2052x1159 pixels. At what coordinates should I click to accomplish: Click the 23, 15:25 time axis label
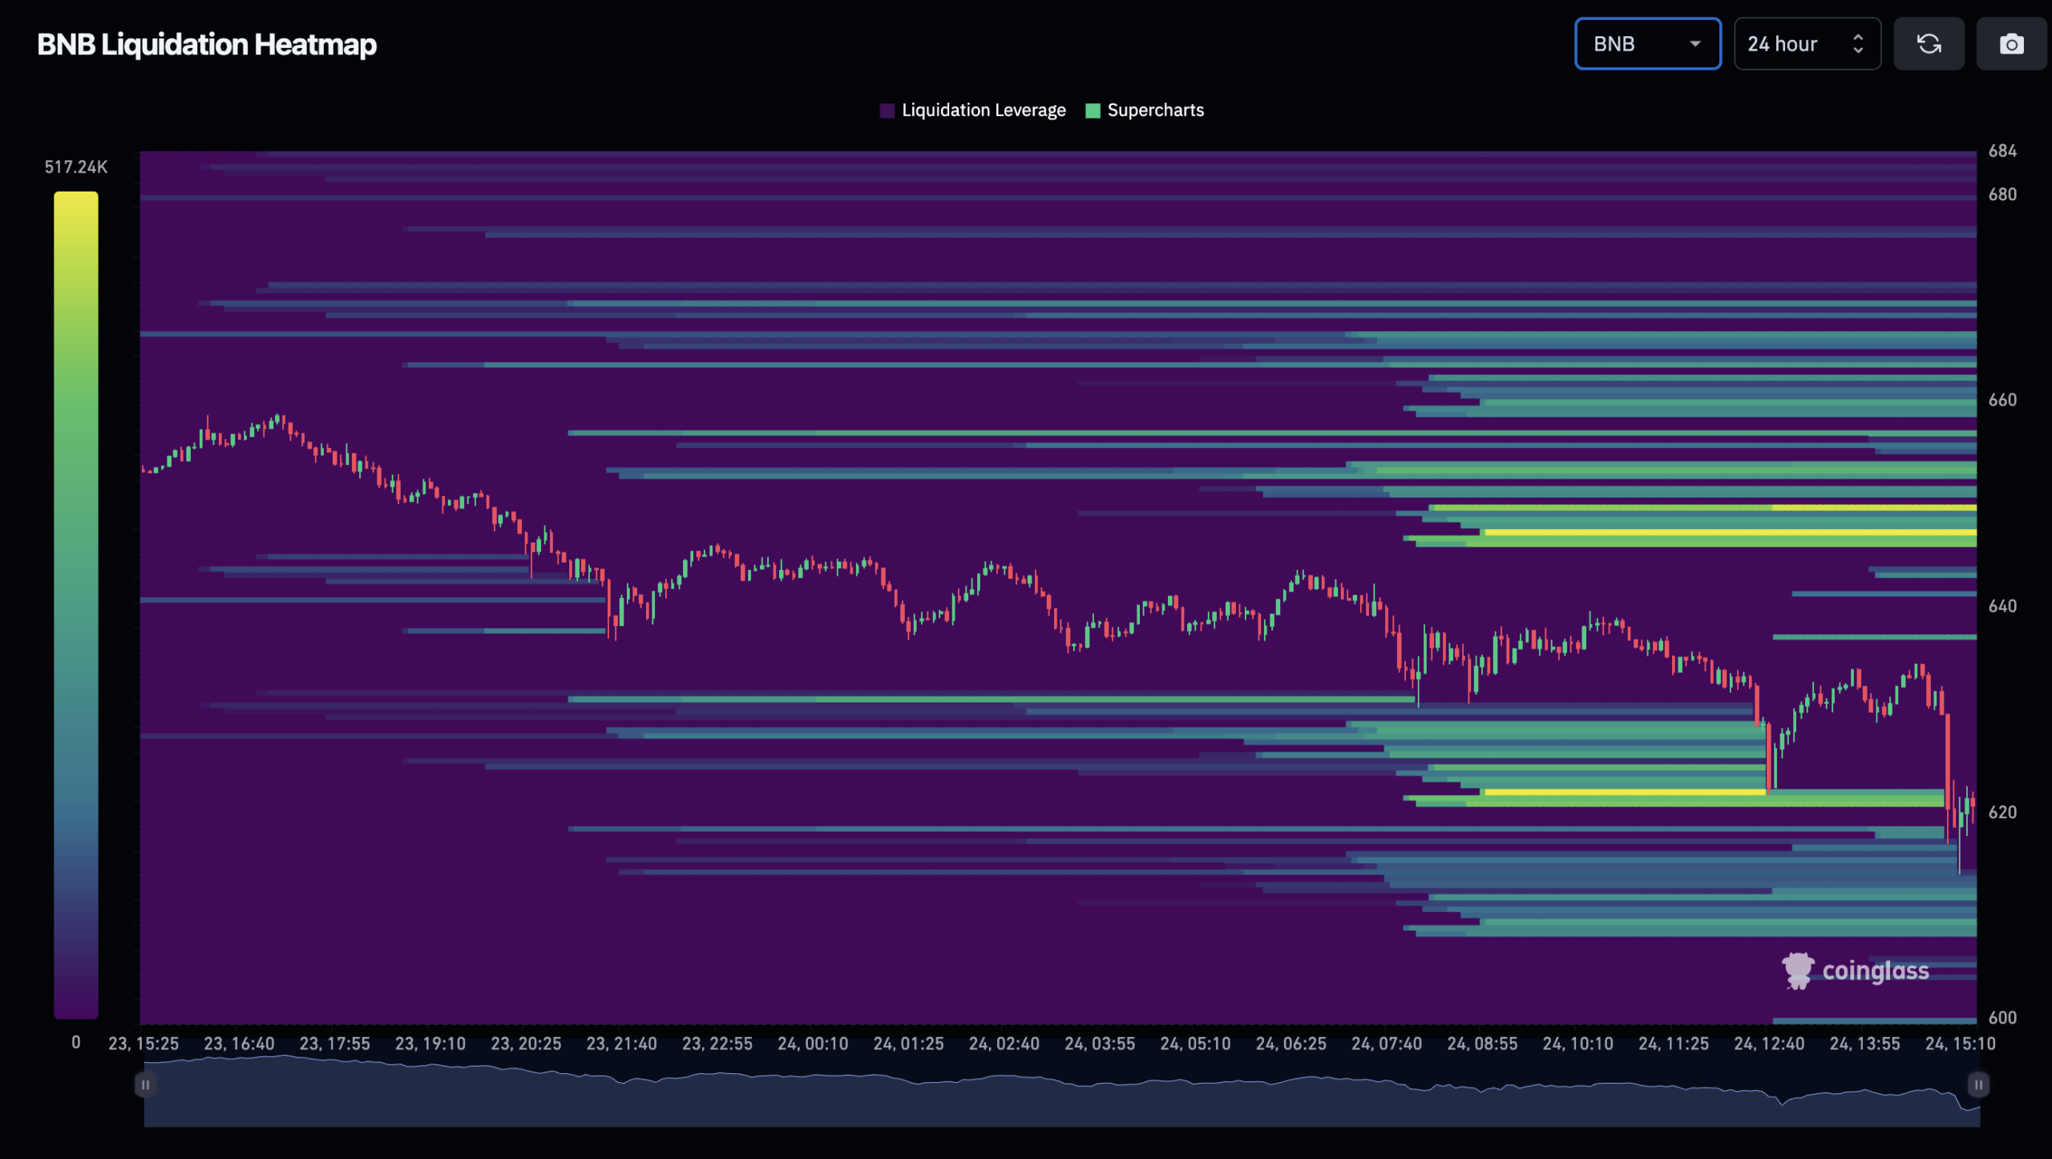click(143, 1044)
